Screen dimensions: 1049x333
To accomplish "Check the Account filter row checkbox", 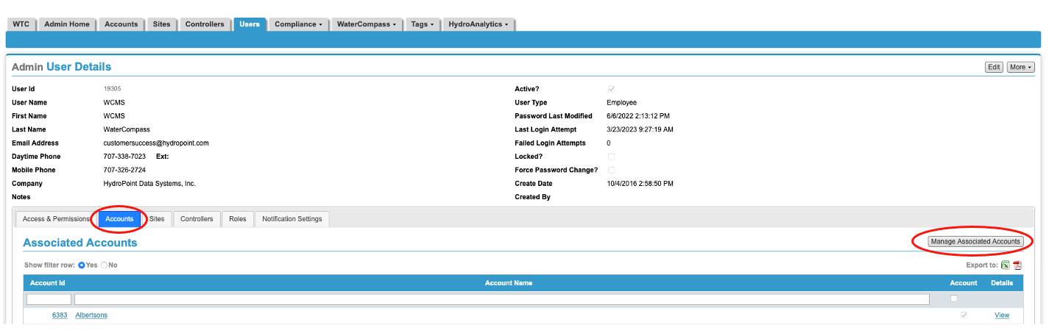I will coord(954,298).
